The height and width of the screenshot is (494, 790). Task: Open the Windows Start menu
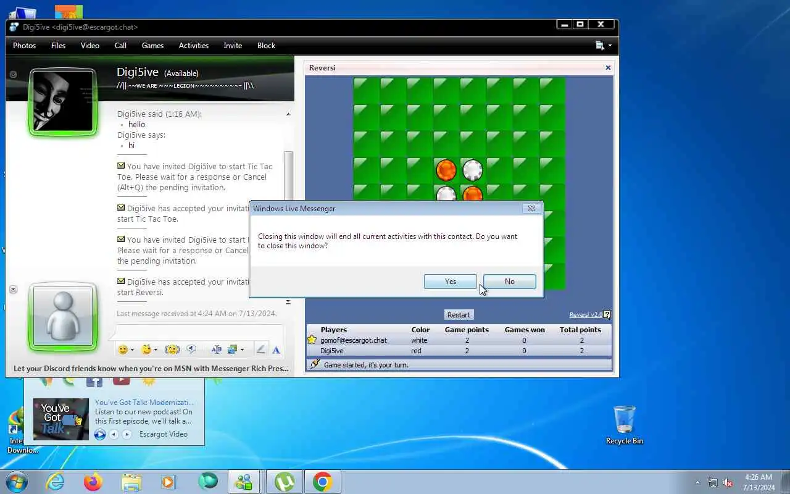pos(16,482)
